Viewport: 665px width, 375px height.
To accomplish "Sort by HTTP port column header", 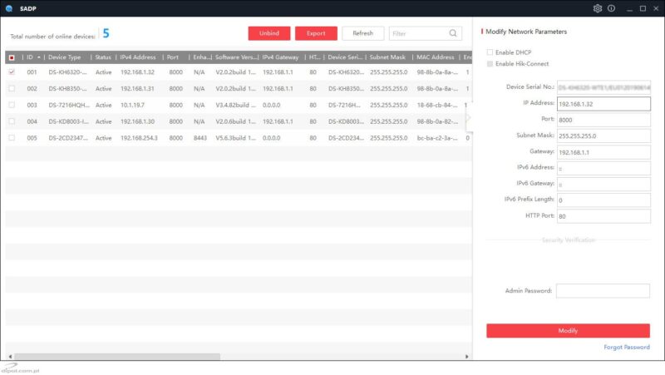I will (314, 57).
